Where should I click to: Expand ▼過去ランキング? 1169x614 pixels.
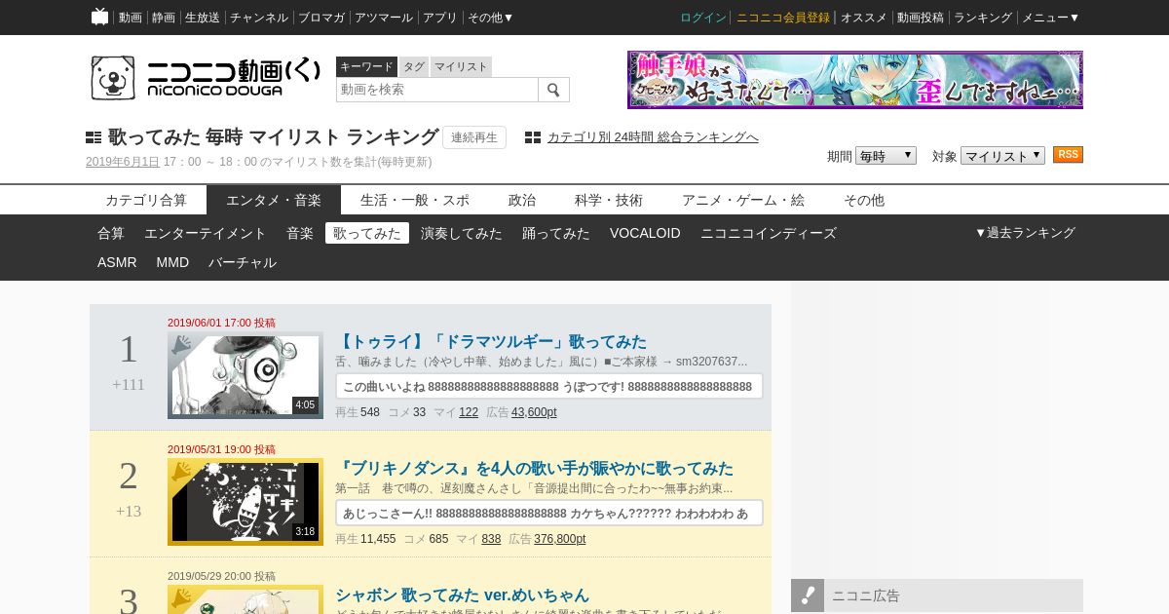[x=1025, y=233]
